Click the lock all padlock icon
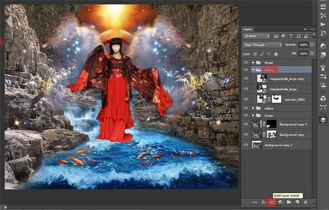Image resolution: width=329 pixels, height=210 pixels. click(276, 54)
